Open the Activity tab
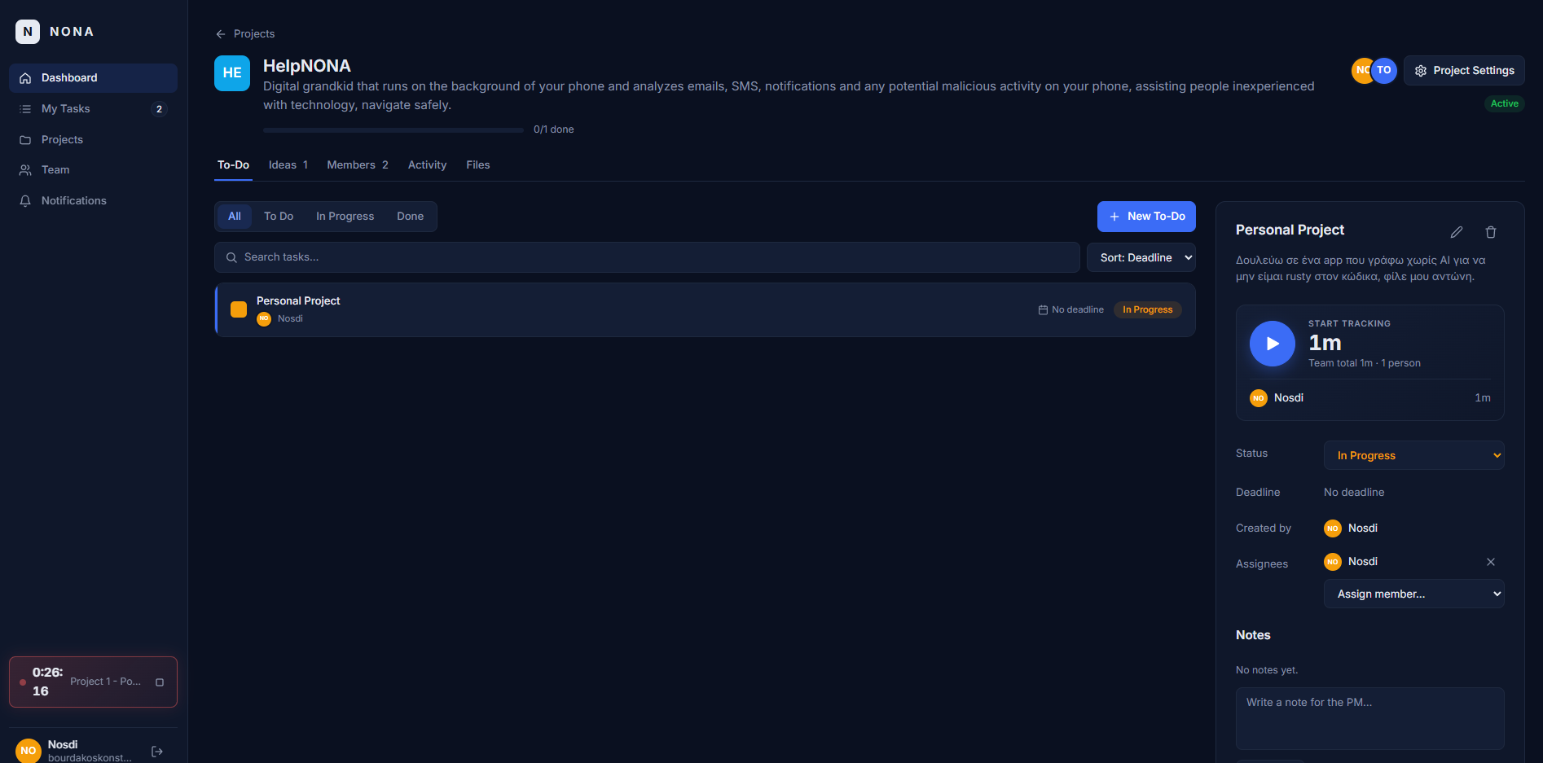 (427, 165)
